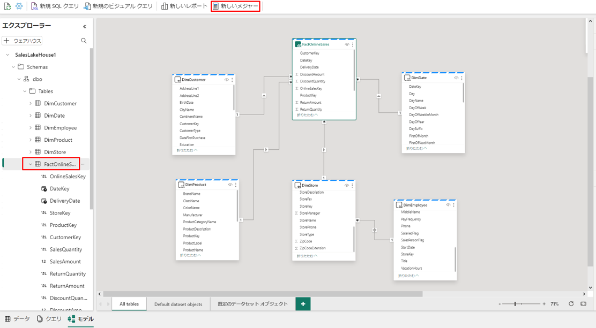Image resolution: width=596 pixels, height=328 pixels.
Task: Click the 新しいメジャー button
Action: point(235,6)
